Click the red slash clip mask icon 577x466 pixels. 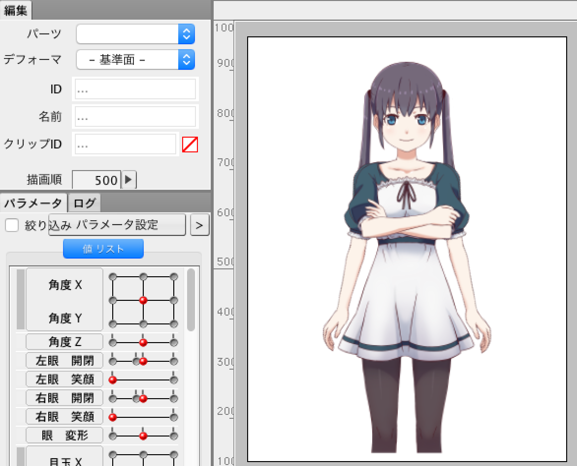(190, 145)
